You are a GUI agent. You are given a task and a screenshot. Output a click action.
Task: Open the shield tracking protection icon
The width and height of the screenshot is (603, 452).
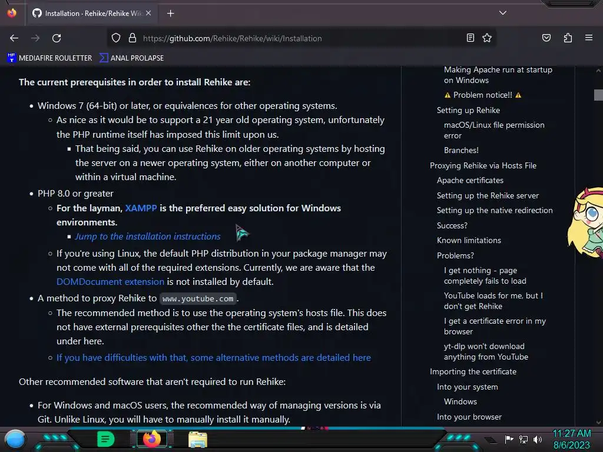116,38
